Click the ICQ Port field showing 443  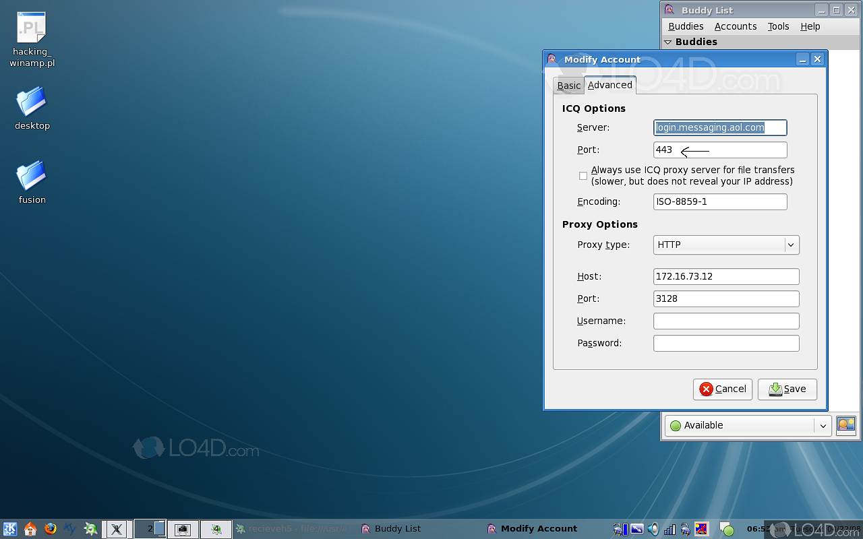pos(720,150)
